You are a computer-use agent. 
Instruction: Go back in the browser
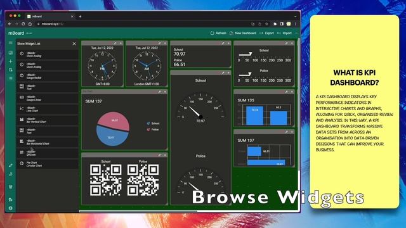coord(10,24)
